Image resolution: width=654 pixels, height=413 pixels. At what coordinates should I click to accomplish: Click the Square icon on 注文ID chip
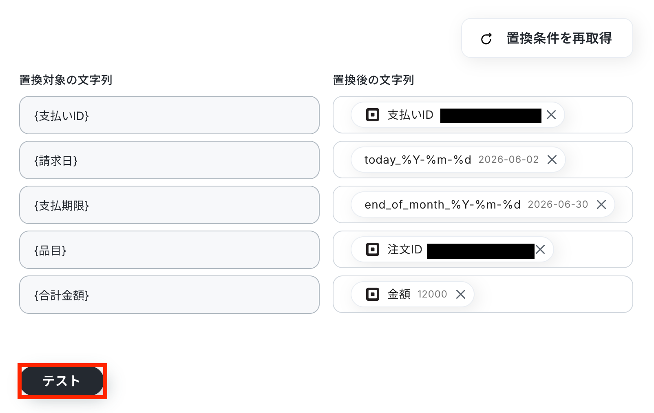point(373,249)
